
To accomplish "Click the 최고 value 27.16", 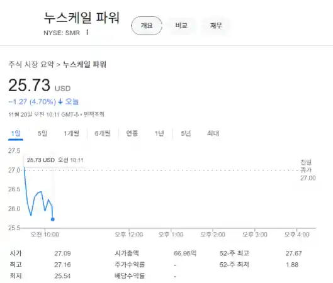I will [x=62, y=265].
